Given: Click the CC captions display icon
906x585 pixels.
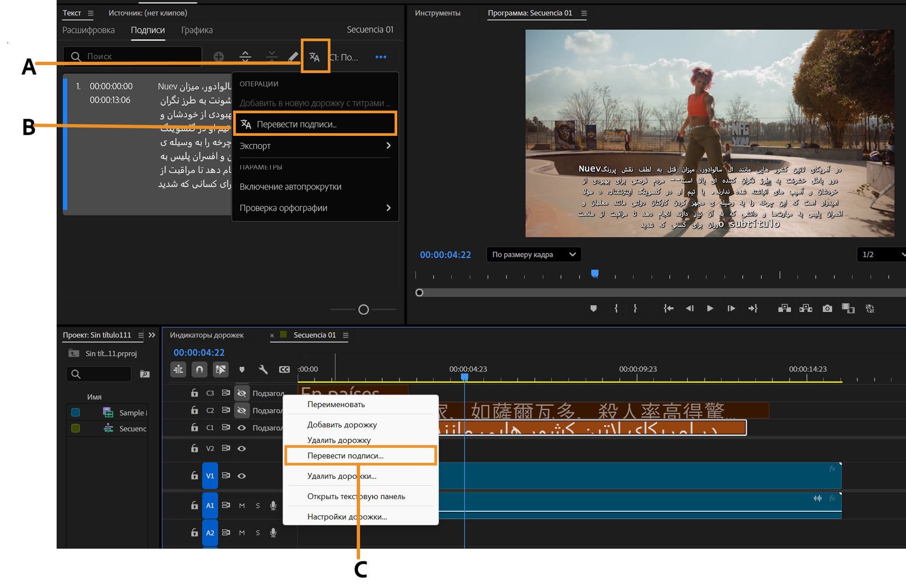Looking at the screenshot, I should tap(284, 370).
